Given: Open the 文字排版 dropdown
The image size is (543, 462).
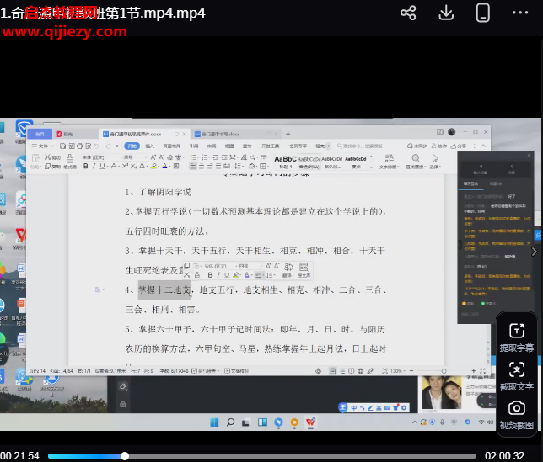Looking at the screenshot, I should [389, 162].
